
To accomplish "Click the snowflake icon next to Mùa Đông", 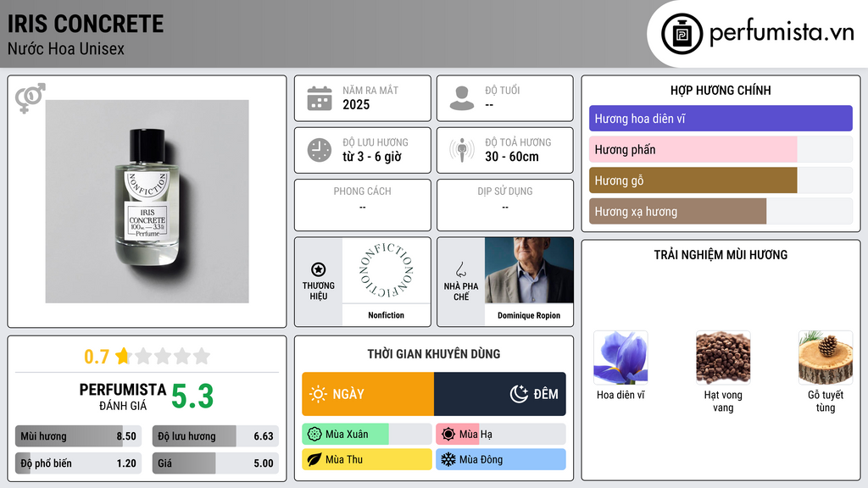I will 448,459.
